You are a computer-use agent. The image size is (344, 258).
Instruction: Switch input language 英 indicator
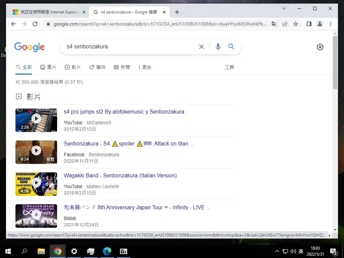301,251
